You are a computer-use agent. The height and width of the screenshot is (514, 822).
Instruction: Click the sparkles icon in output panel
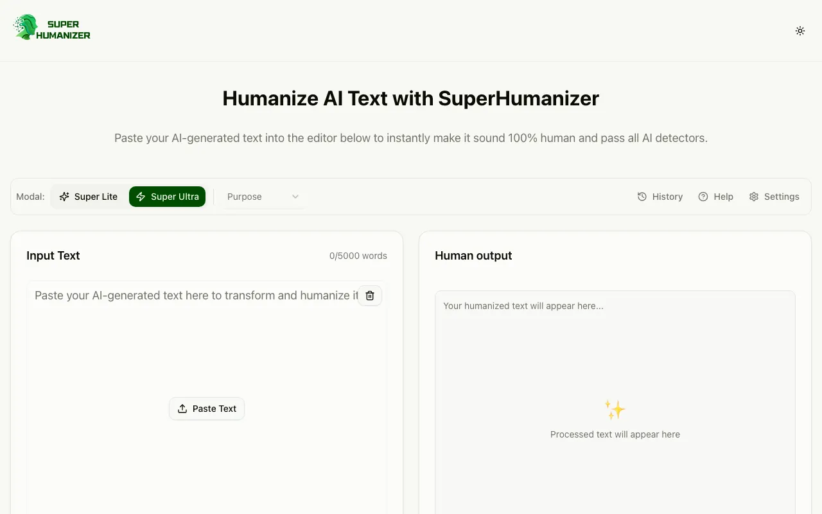(615, 409)
